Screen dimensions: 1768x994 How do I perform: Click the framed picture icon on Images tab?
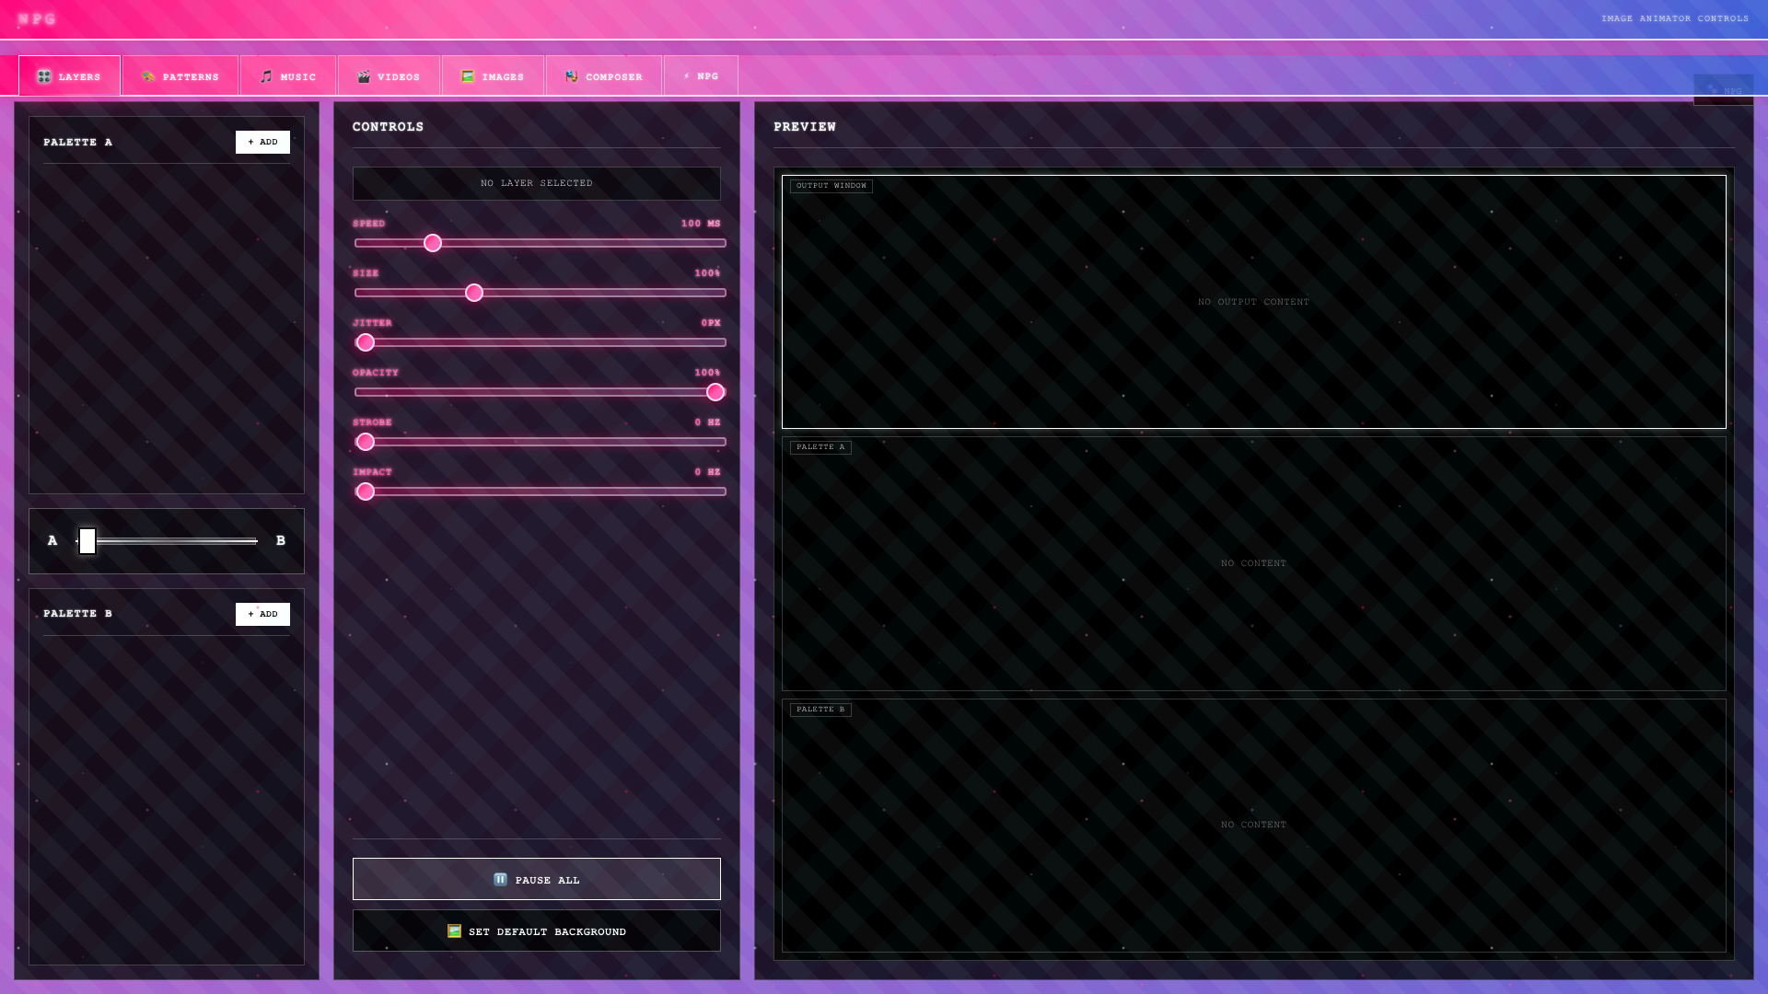tap(467, 76)
